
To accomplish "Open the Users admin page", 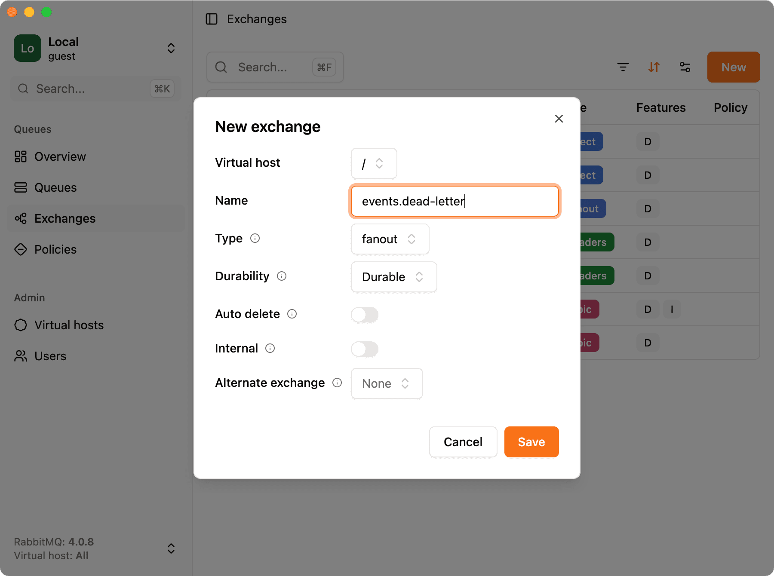I will (x=50, y=356).
